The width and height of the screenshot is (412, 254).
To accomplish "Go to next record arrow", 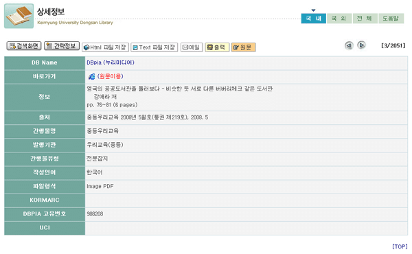I will tap(362, 45).
